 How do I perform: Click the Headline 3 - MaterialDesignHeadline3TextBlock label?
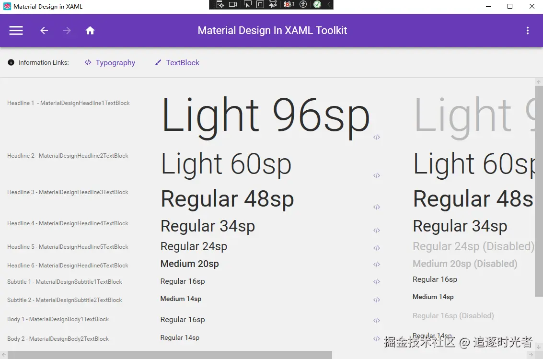click(68, 192)
